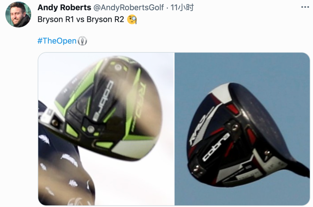This screenshot has height=207, width=313.
Task: Click Andy Roberts' profile avatar
Action: tap(18, 14)
